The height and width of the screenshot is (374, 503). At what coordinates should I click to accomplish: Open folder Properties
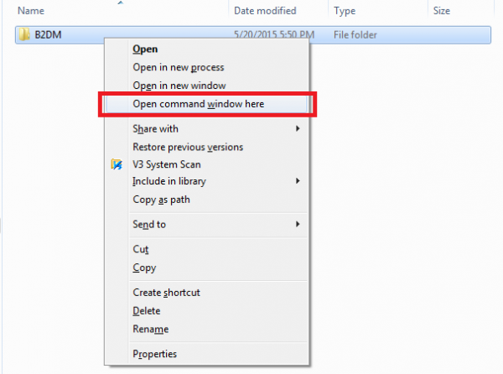[154, 354]
